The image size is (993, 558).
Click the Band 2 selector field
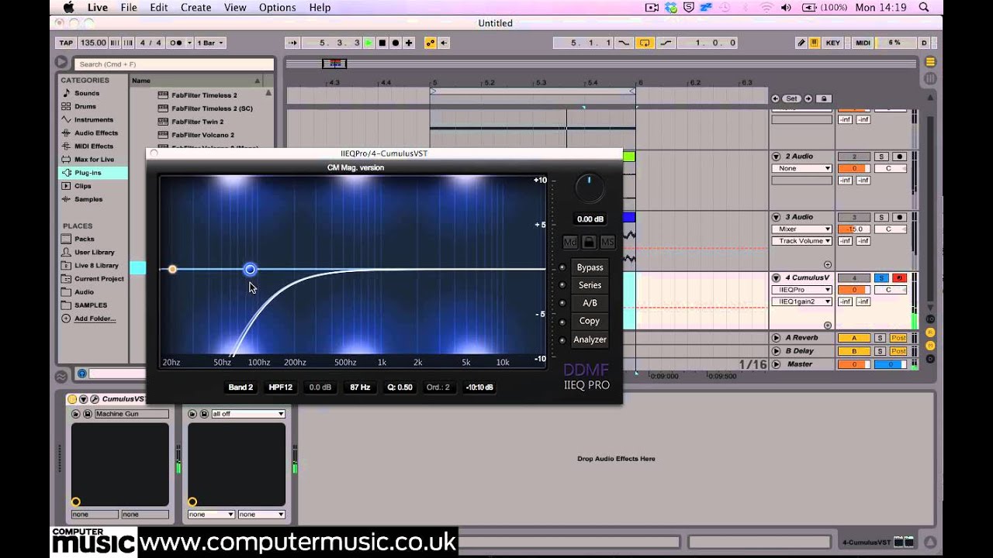point(240,387)
